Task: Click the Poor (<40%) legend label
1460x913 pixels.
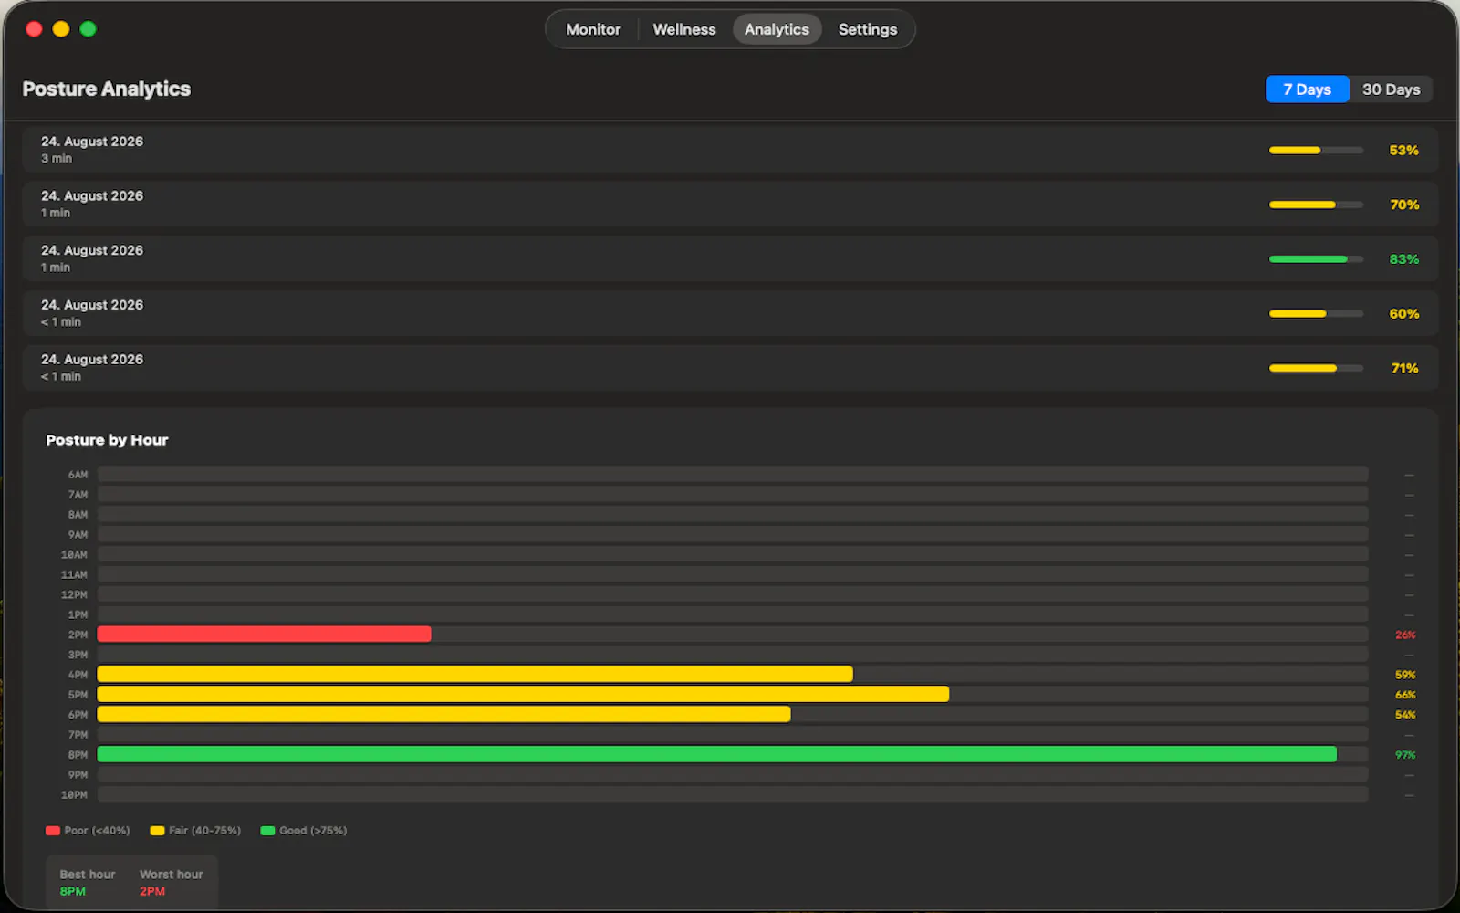Action: click(x=97, y=831)
